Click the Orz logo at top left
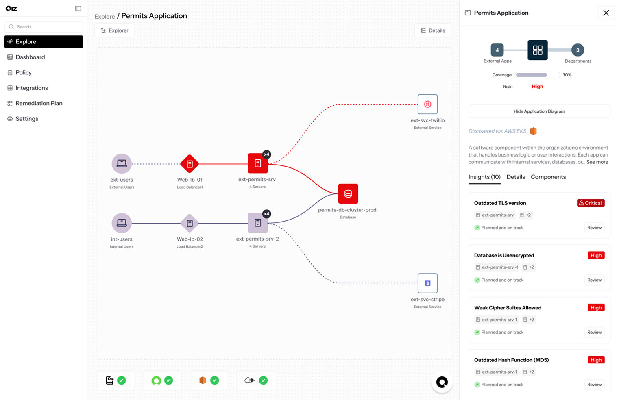The width and height of the screenshot is (619, 400). [11, 9]
